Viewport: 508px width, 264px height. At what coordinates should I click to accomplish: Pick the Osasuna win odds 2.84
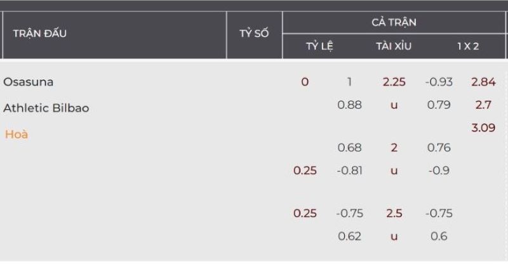(x=483, y=82)
